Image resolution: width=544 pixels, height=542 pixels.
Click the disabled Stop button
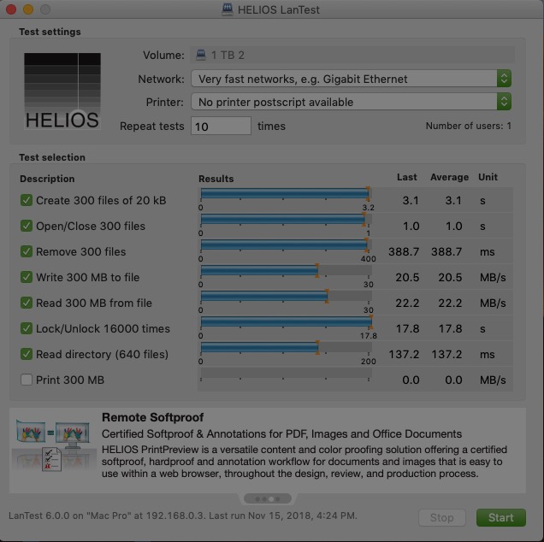point(442,517)
